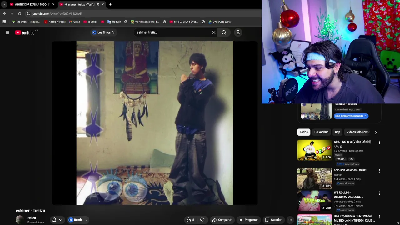The width and height of the screenshot is (400, 225).
Task: Click the treiizu channel avatar
Action: (x=20, y=220)
